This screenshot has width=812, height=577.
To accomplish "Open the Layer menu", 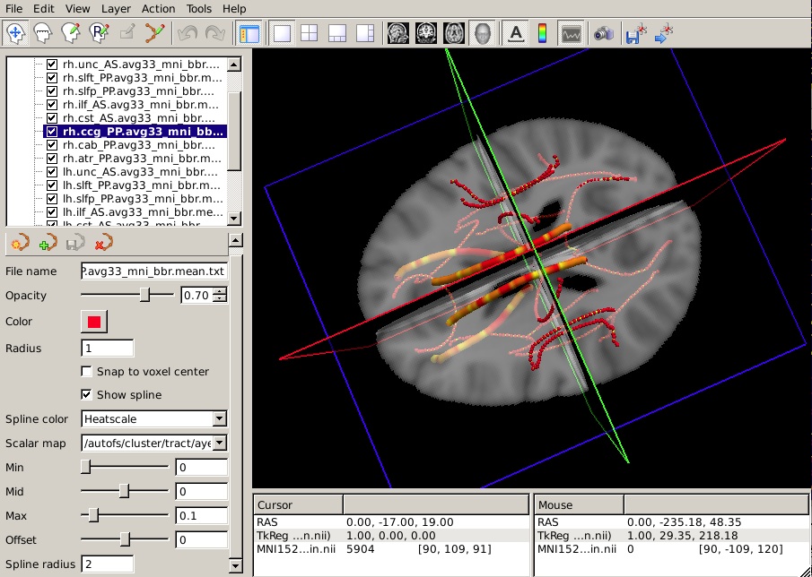I will (x=116, y=8).
